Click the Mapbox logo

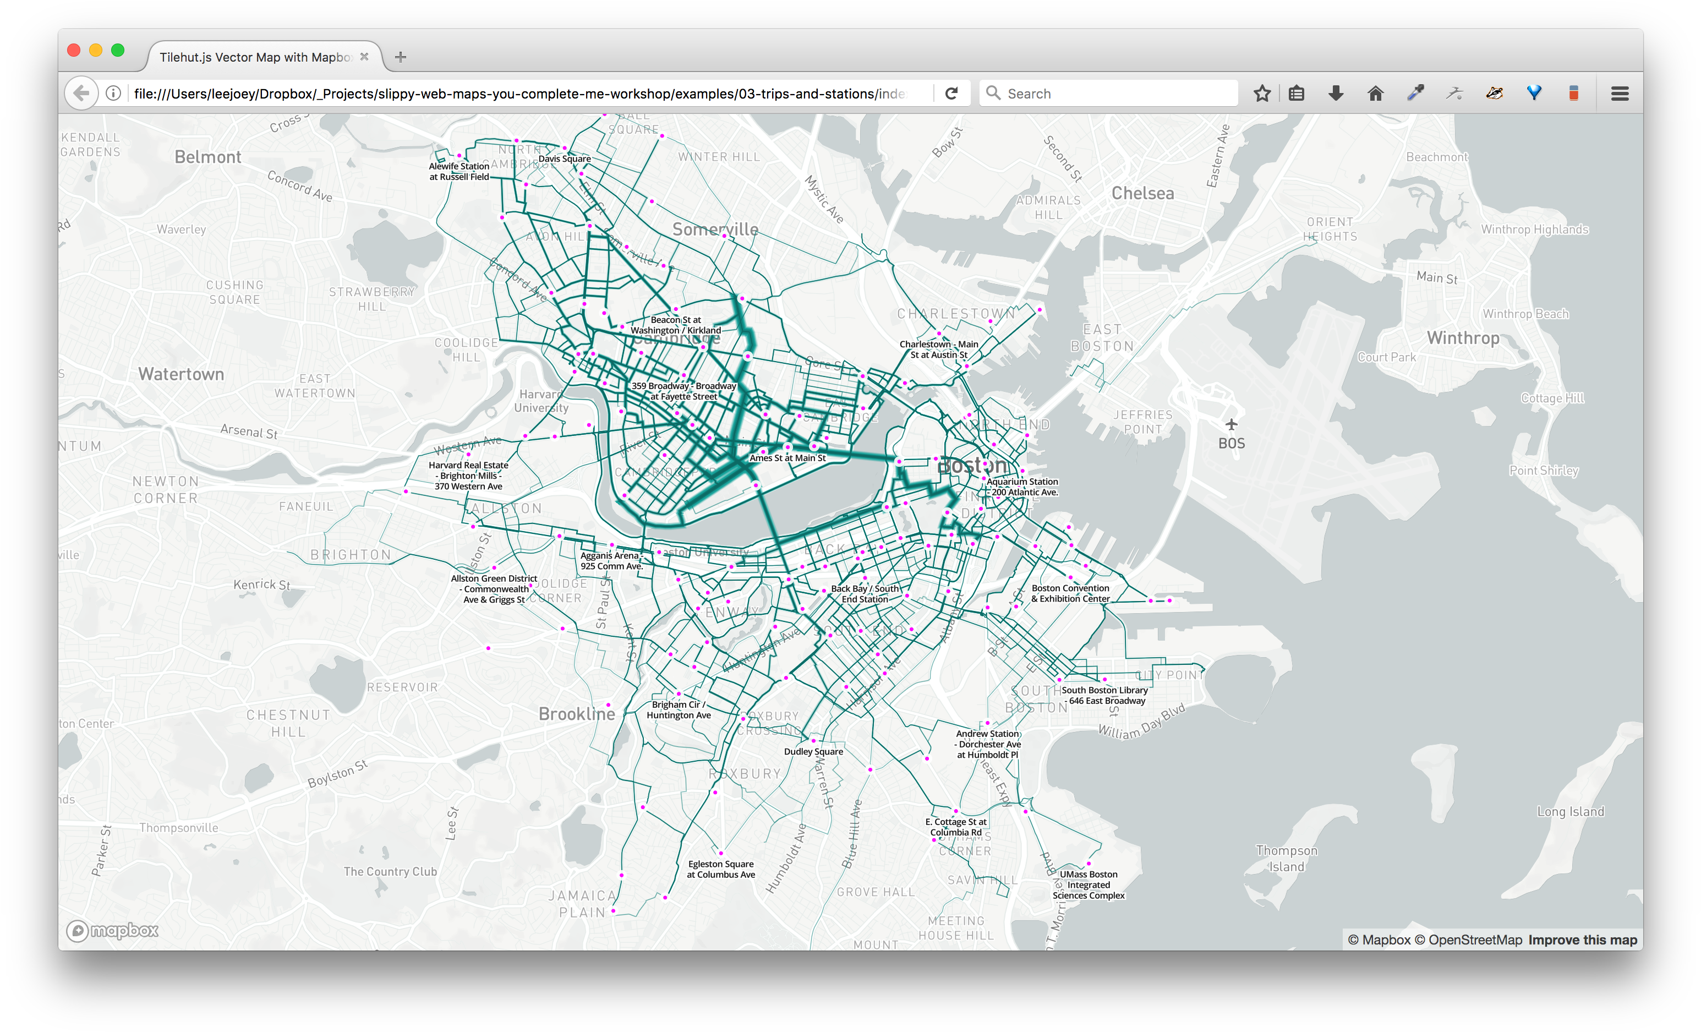coord(112,931)
